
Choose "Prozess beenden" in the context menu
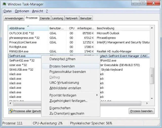click(62, 66)
